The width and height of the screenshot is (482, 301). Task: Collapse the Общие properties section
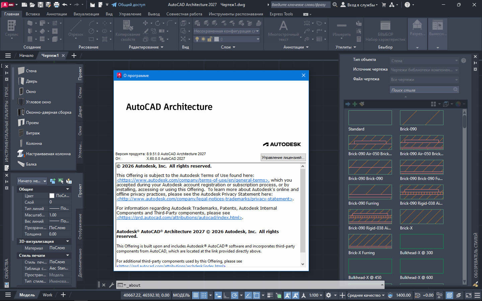click(x=68, y=189)
